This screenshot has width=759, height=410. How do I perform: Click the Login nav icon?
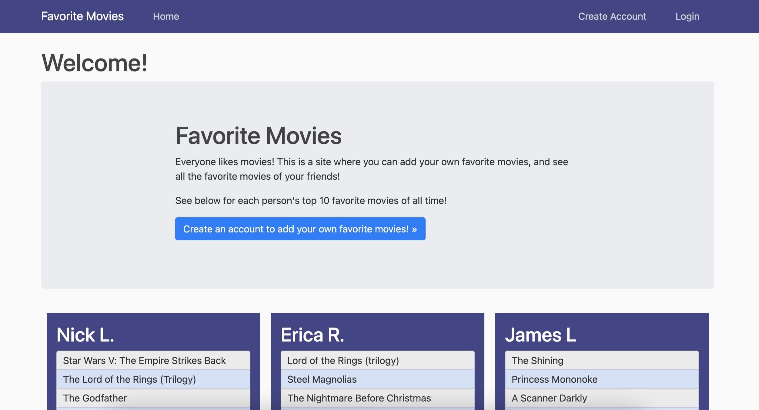(x=687, y=16)
